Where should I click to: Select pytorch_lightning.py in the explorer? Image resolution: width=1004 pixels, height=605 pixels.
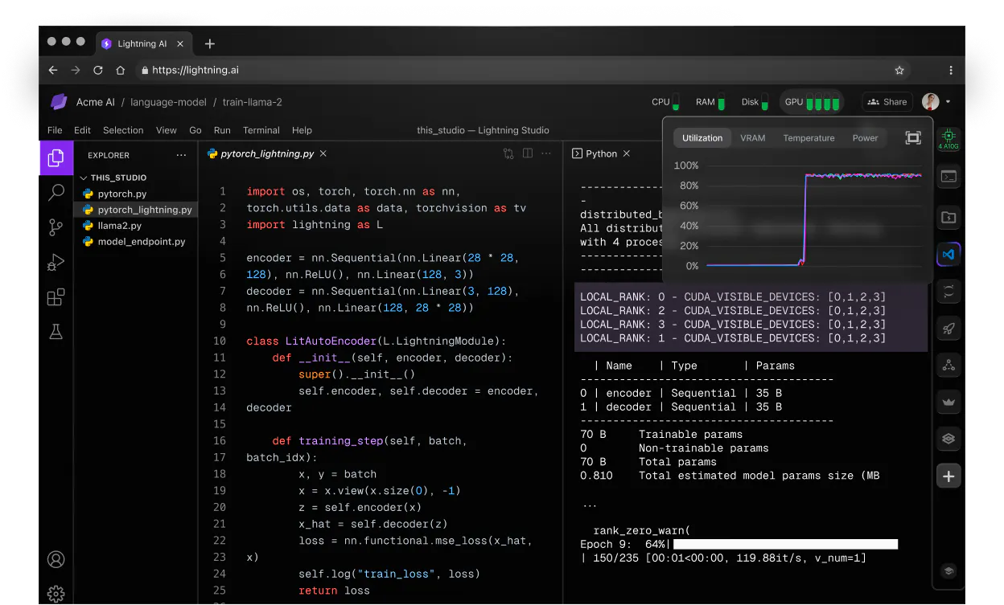click(135, 210)
